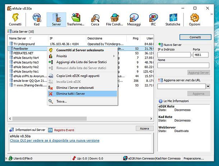The width and height of the screenshot is (219, 166).
Task: Sort by Ping column header
Action: click(134, 38)
